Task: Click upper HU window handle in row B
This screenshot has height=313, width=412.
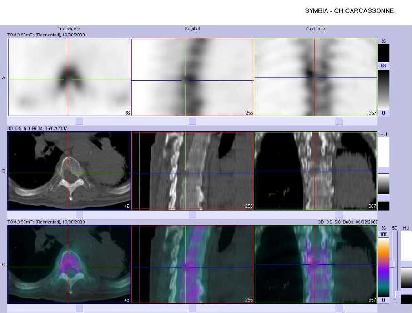Action: (384, 170)
